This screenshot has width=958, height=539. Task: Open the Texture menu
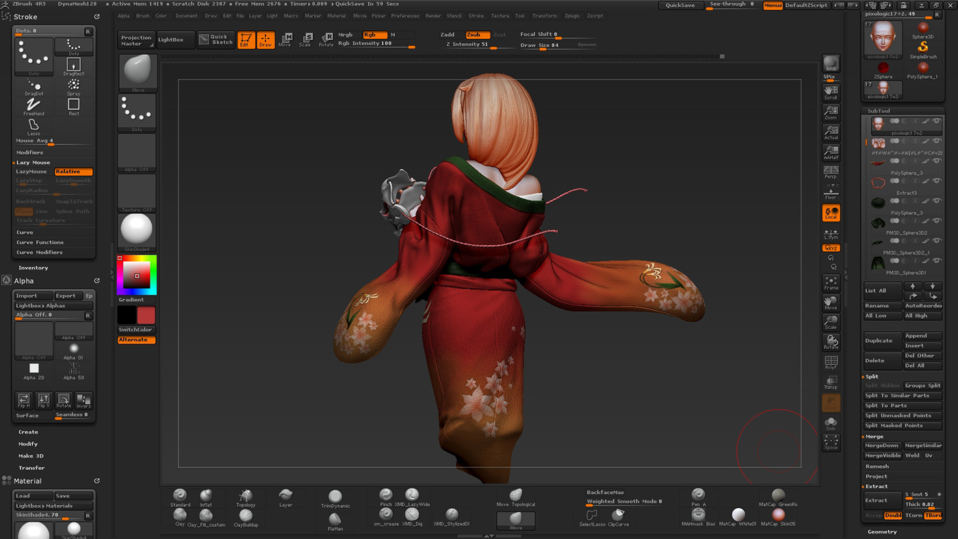[500, 16]
